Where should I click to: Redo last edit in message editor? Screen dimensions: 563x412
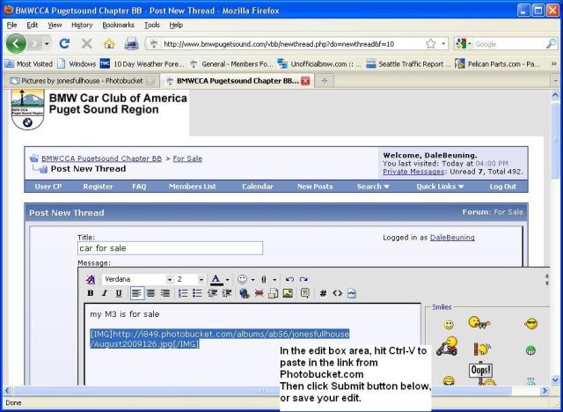click(x=303, y=279)
